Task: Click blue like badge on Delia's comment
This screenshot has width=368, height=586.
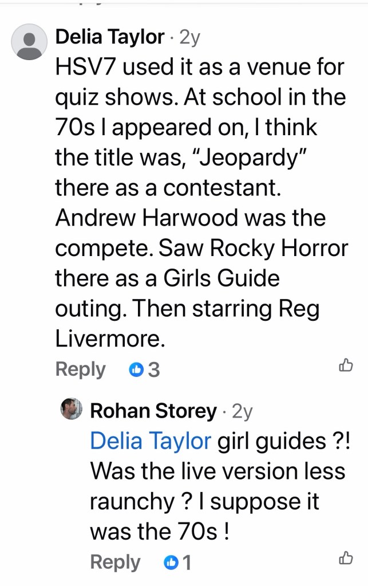Action: (136, 370)
